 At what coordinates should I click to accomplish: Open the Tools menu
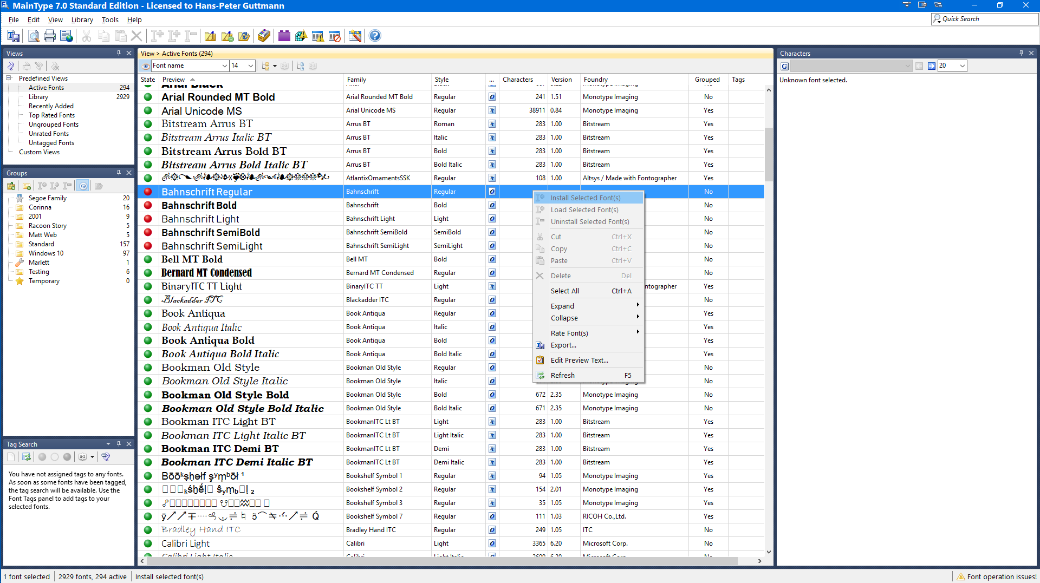click(110, 19)
